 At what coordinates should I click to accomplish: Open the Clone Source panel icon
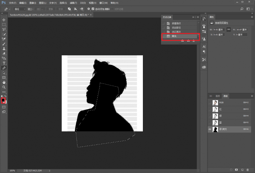click(x=204, y=39)
